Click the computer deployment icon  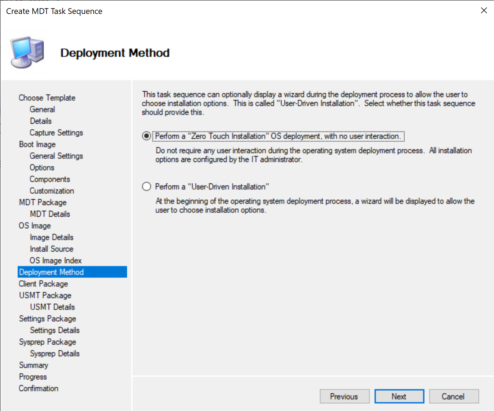[26, 52]
